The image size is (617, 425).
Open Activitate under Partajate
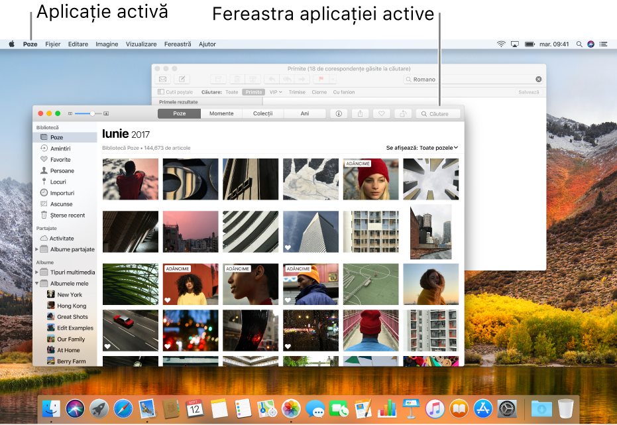[x=62, y=239]
